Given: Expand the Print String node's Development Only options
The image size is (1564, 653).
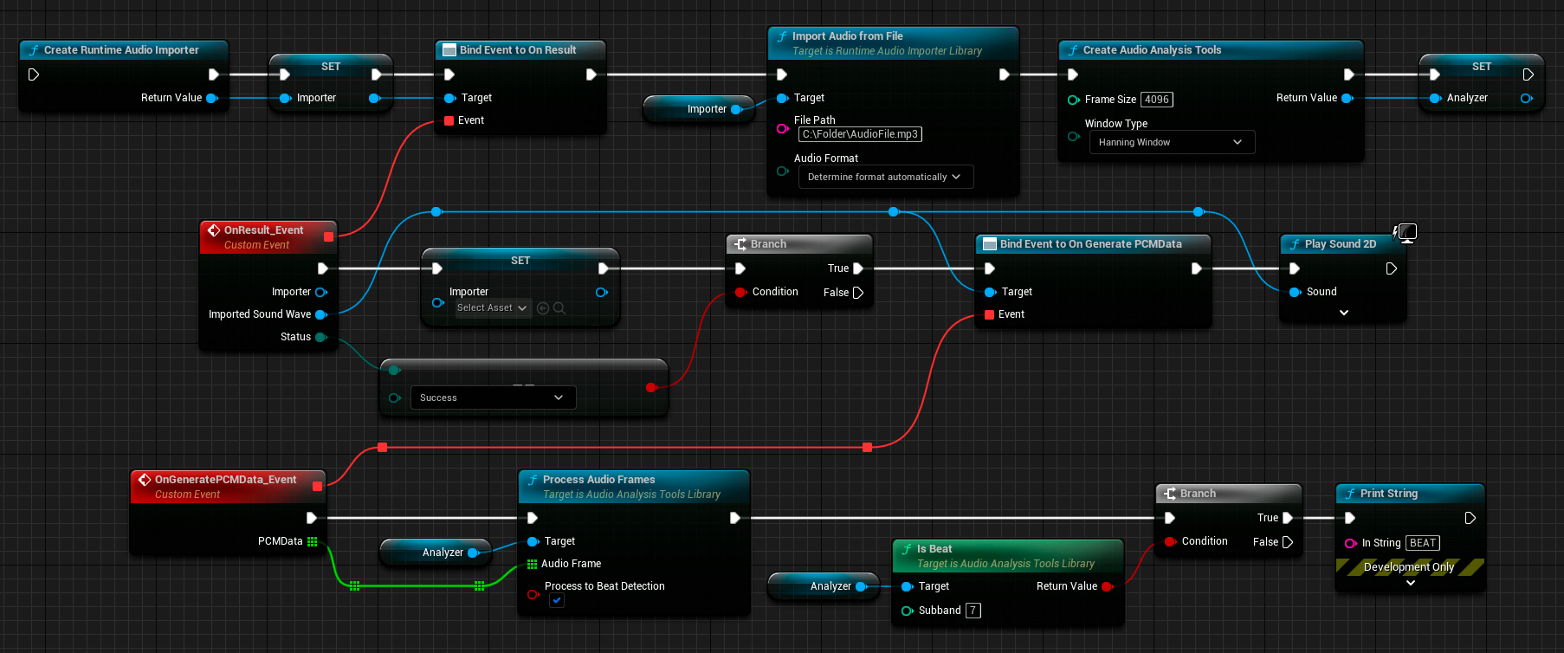Looking at the screenshot, I should [x=1411, y=583].
